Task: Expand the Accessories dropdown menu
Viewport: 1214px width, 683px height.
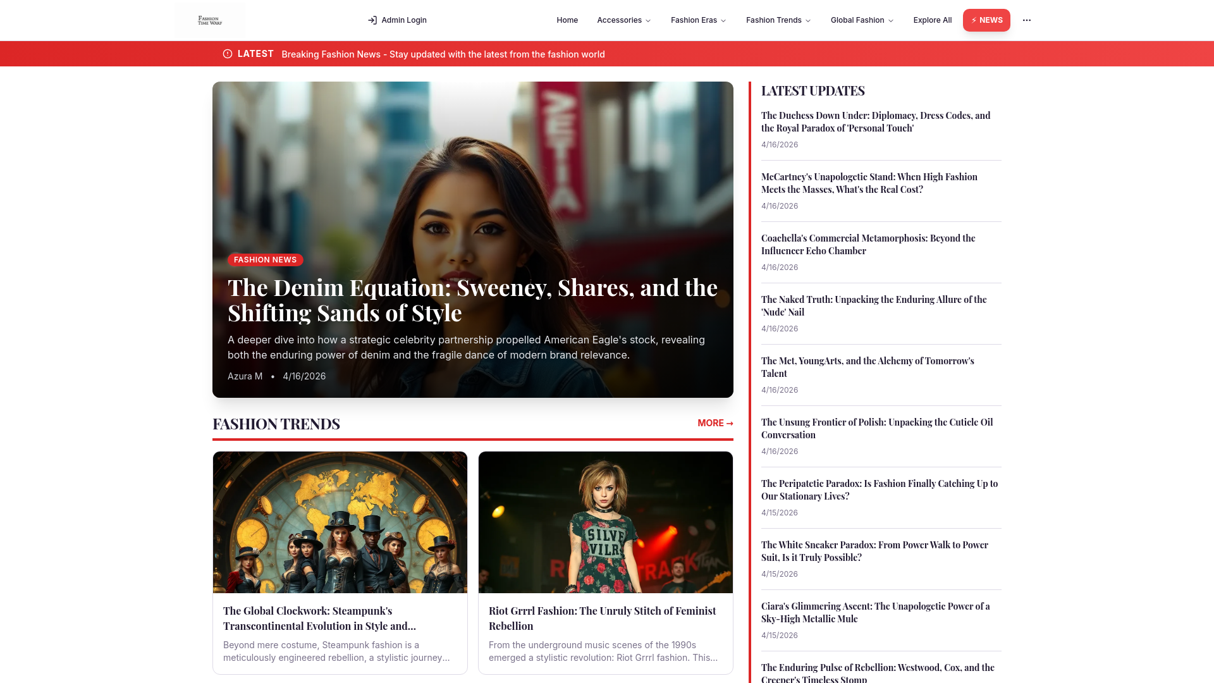Action: click(623, 20)
